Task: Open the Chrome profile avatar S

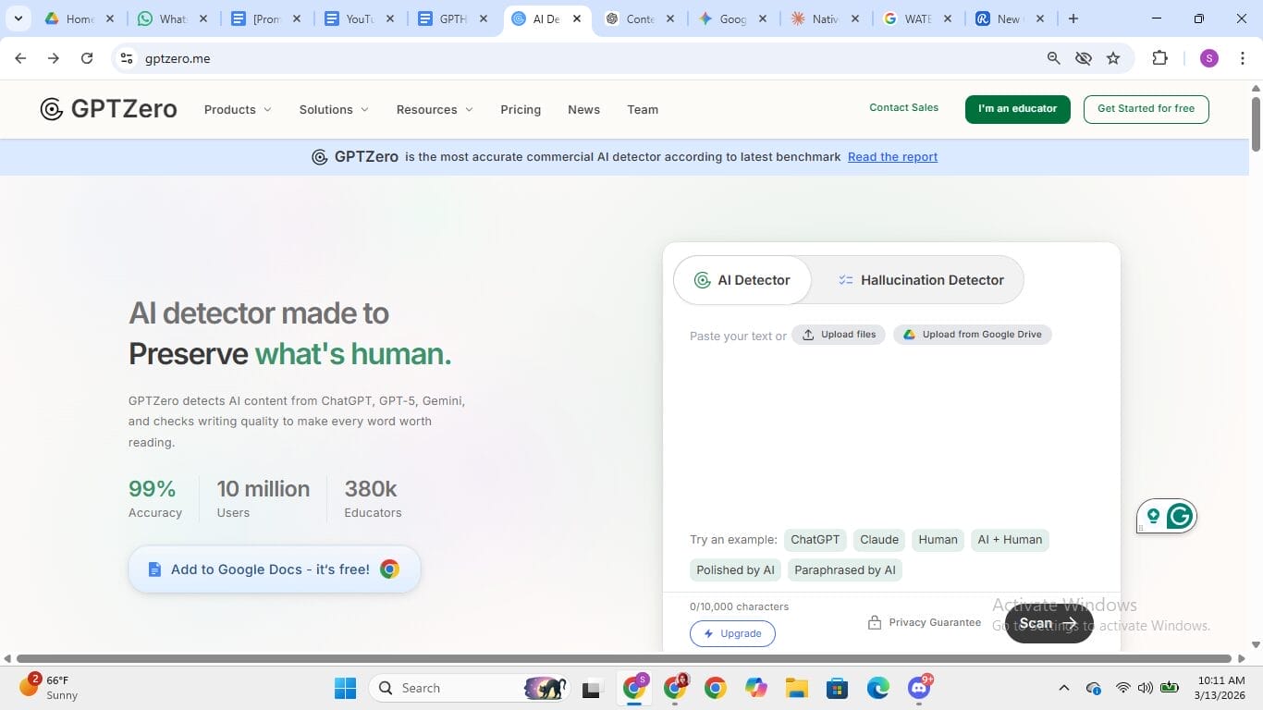Action: pos(1209,58)
